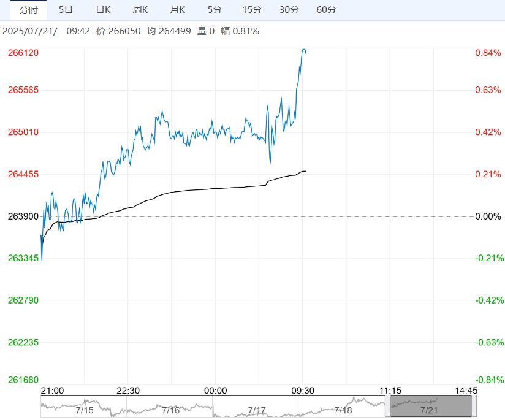Viewport: 505px width, 420px height.
Task: Choose the 30分 interval tab
Action: pyautogui.click(x=289, y=10)
